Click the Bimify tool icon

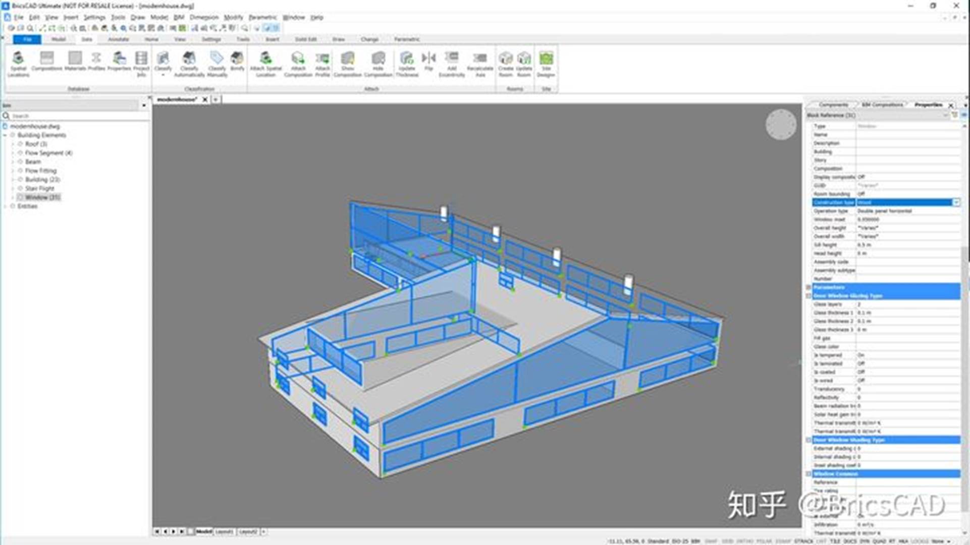click(x=237, y=61)
